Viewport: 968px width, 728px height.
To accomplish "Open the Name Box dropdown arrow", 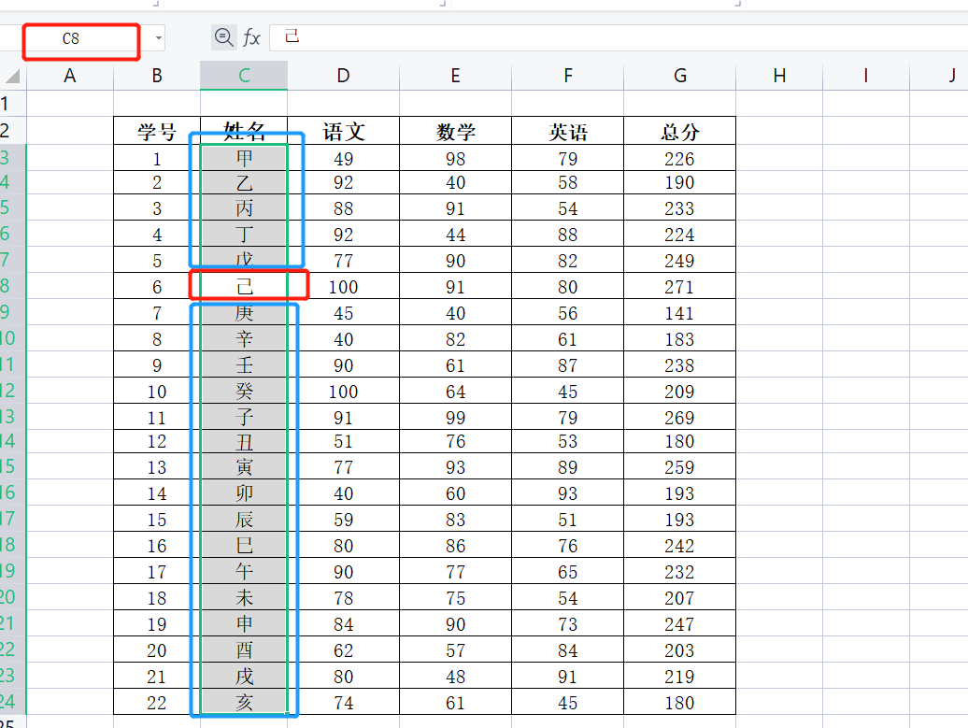I will (159, 38).
